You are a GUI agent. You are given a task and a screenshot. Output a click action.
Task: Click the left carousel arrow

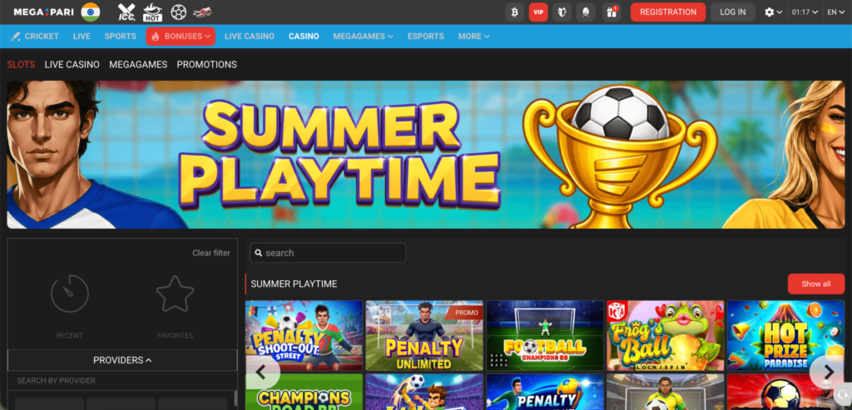click(261, 373)
